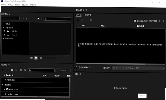Toggle the eye icon in media browser
This screenshot has width=166, height=100.
pyautogui.click(x=41, y=19)
